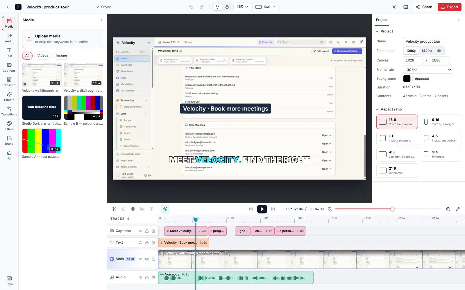Screen dimensions: 465x290
Task: Click the black background color swatch
Action: [407, 79]
